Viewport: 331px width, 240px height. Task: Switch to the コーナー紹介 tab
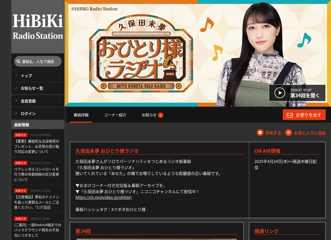click(x=115, y=115)
